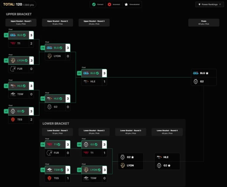Click the green Correct checkmark legend icon
The height and width of the screenshot is (187, 227).
click(94, 4)
